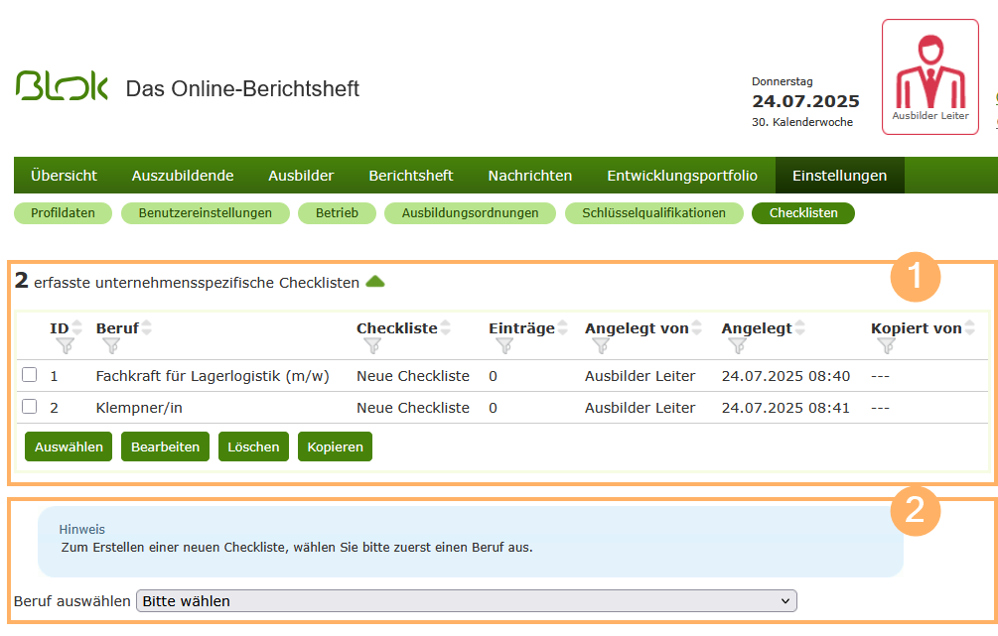Click the Ausbilder Leiter profile avatar
This screenshot has width=998, height=636.
click(929, 76)
